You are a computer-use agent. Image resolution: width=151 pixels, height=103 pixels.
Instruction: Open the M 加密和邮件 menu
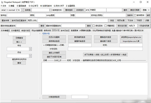click(x=46, y=6)
